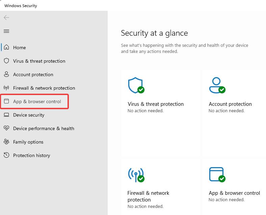Image resolution: width=266 pixels, height=215 pixels.
Task: Select Device security in the sidebar
Action: (x=29, y=115)
